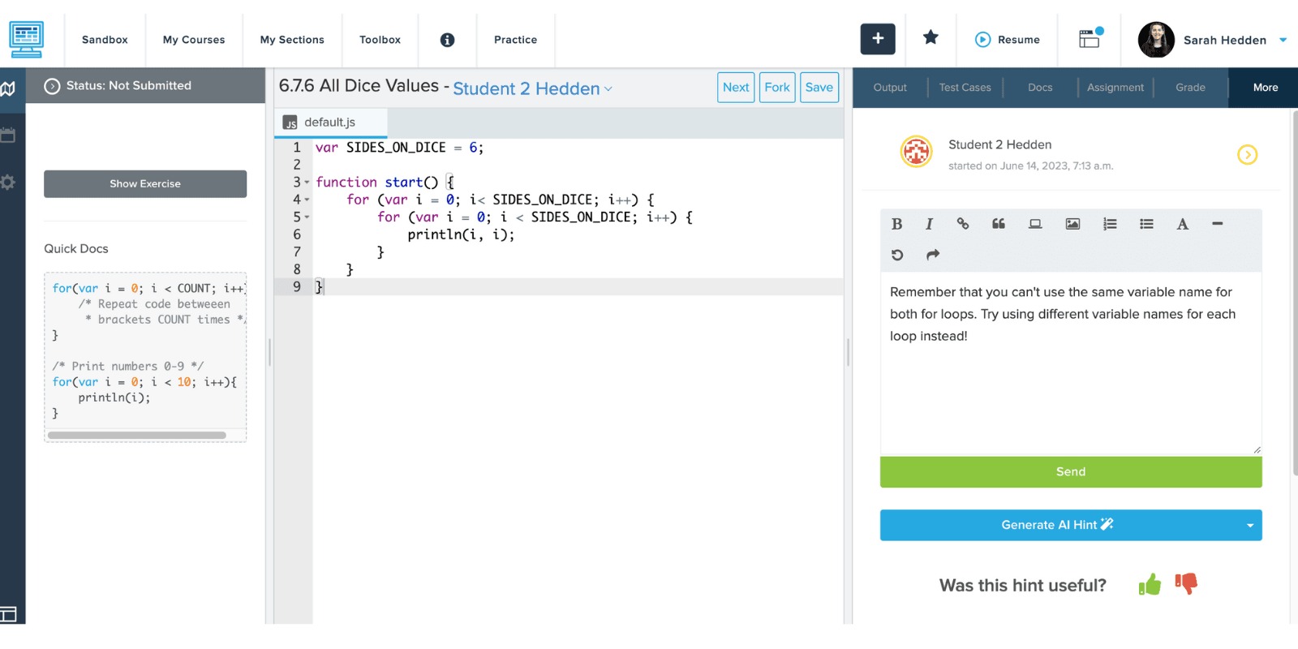The width and height of the screenshot is (1298, 649).
Task: Expand the Generate AI Hint options arrow
Action: click(x=1249, y=526)
